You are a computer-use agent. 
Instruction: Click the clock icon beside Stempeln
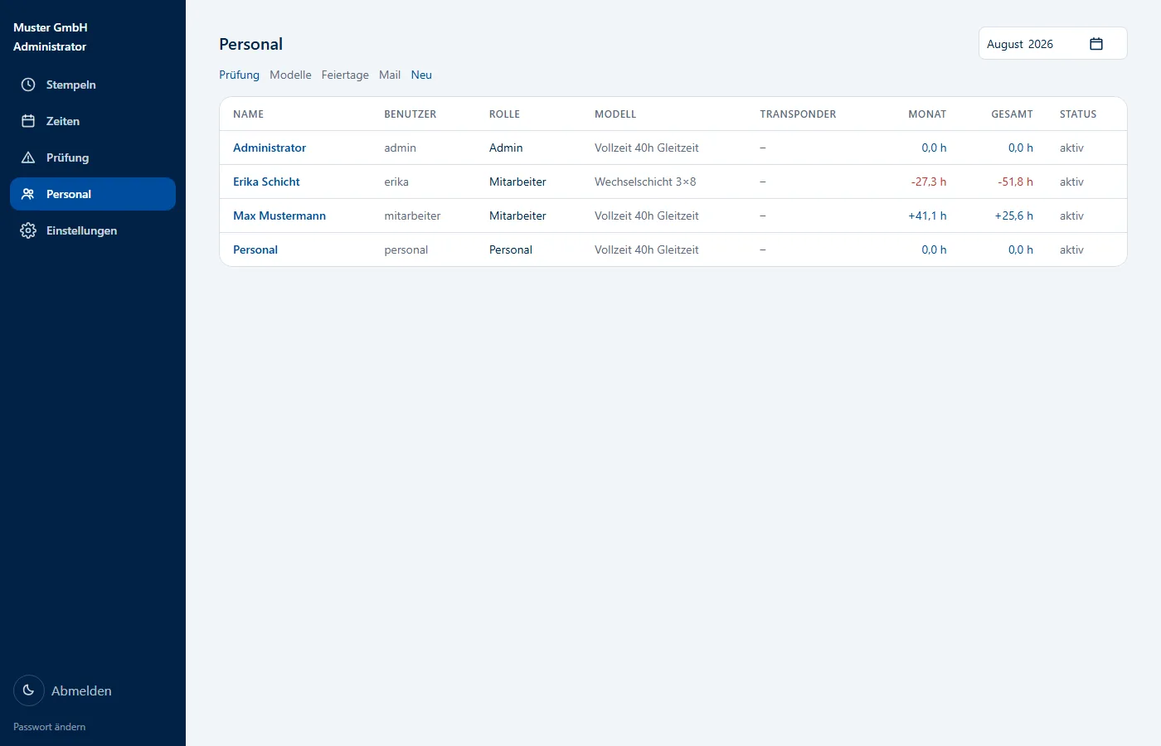[28, 85]
